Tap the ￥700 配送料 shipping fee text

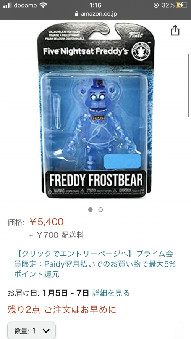tap(56, 235)
